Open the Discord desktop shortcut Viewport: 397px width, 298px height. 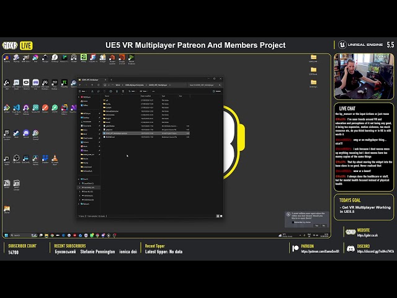click(26, 132)
